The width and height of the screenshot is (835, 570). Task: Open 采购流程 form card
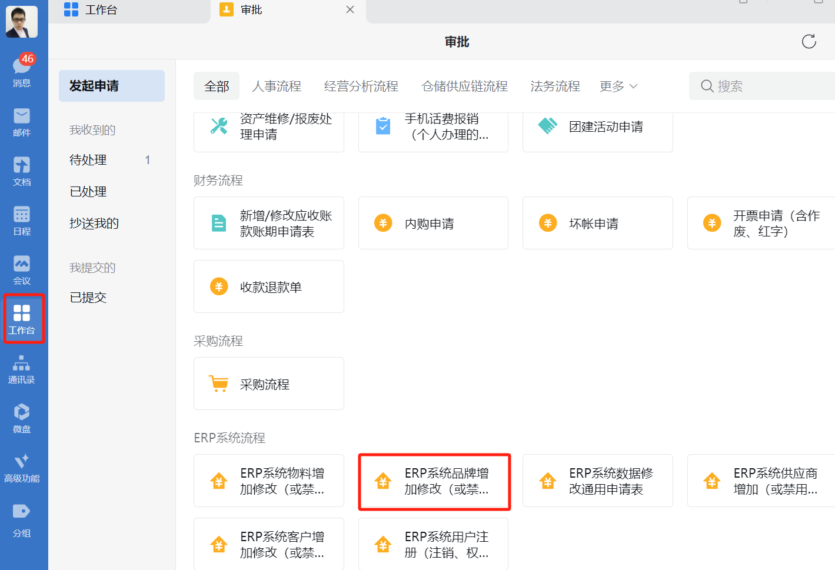[269, 384]
